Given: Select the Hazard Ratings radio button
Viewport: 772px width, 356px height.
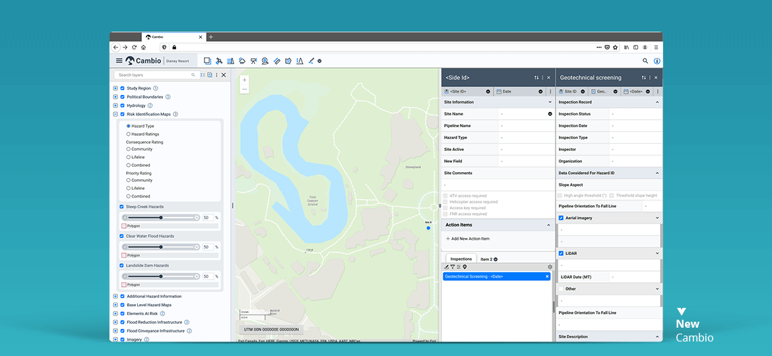Looking at the screenshot, I should (128, 134).
